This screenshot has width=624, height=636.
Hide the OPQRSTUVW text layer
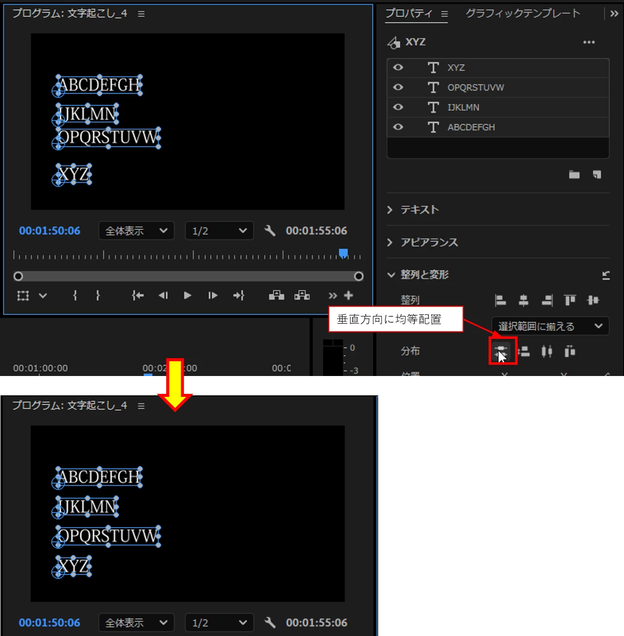pyautogui.click(x=398, y=87)
